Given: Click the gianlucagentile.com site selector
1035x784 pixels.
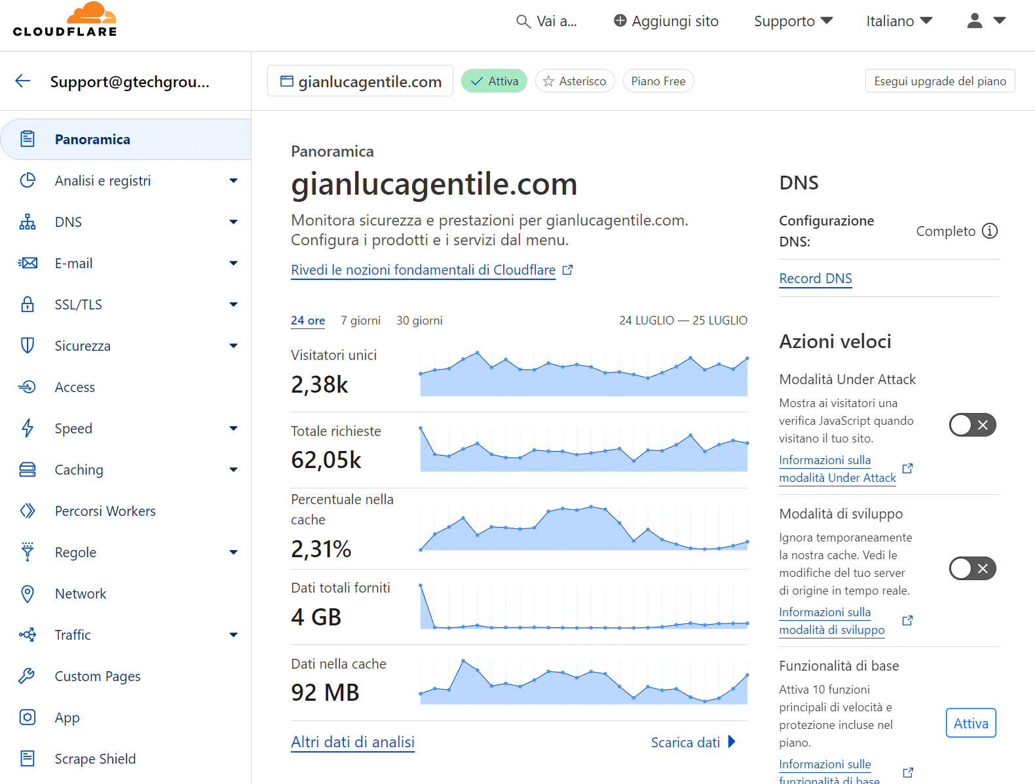Looking at the screenshot, I should [x=360, y=81].
